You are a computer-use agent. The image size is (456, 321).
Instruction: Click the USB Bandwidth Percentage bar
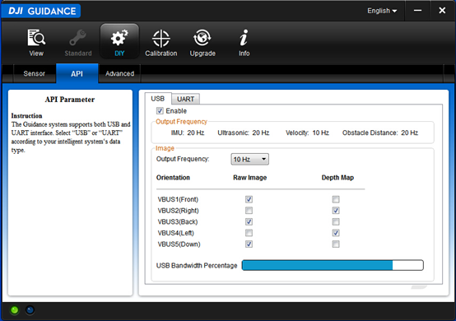coord(333,265)
